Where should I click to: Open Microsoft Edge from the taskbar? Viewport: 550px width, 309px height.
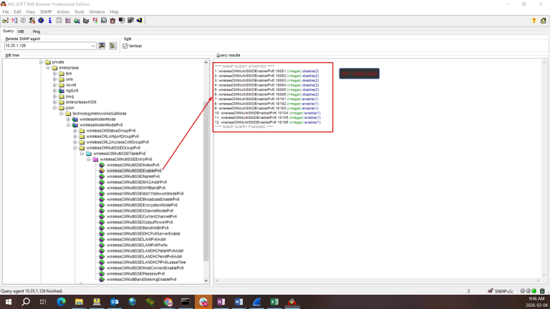(x=62, y=302)
